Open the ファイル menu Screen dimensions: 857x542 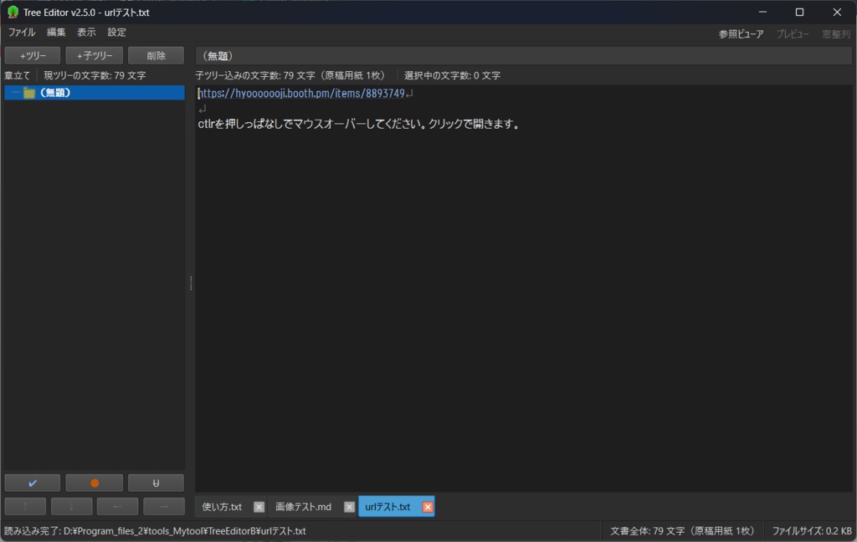pos(22,33)
